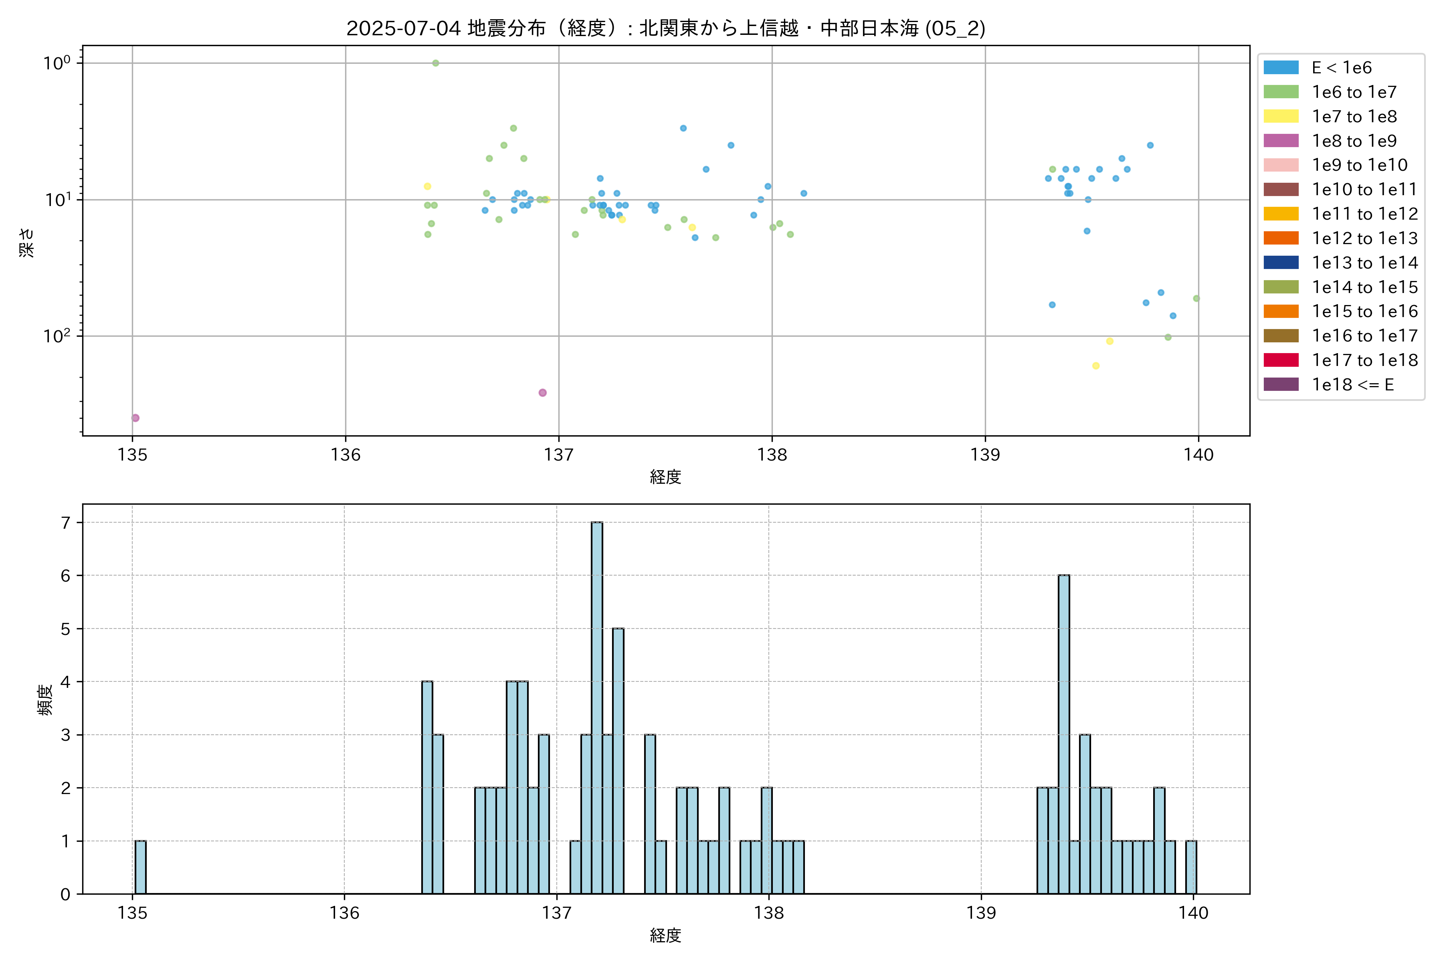Click the yellow 1e7 to 1e8 swatch
This screenshot has height=962, width=1443.
pos(1280,117)
